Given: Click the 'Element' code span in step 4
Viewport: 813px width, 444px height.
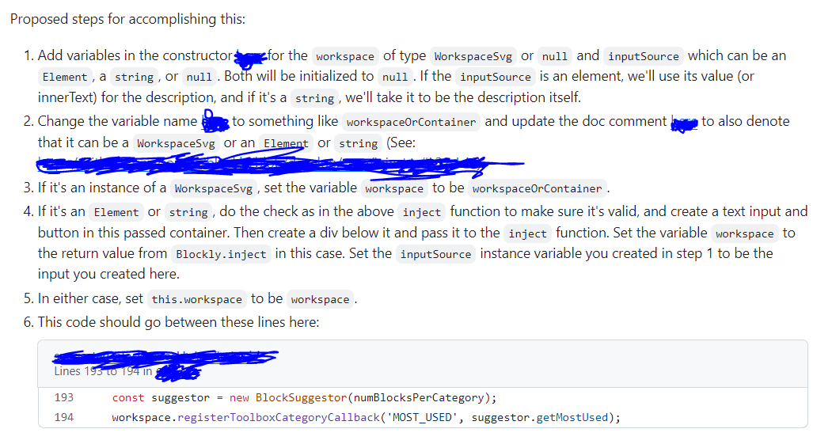Looking at the screenshot, I should click(x=116, y=212).
